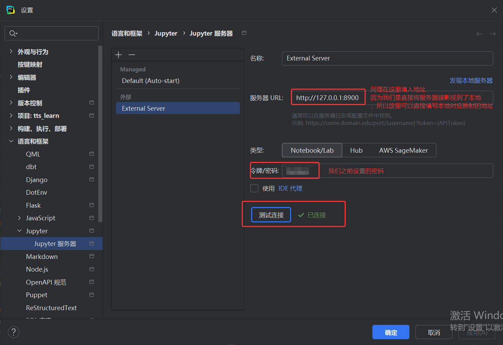Enable the 使用 IDE 代理 checkbox

tap(254, 188)
